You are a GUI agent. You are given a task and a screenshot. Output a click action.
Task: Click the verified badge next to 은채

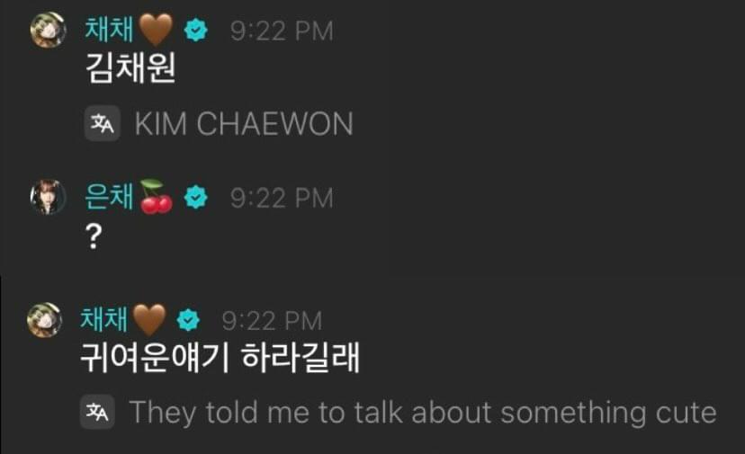[196, 197]
